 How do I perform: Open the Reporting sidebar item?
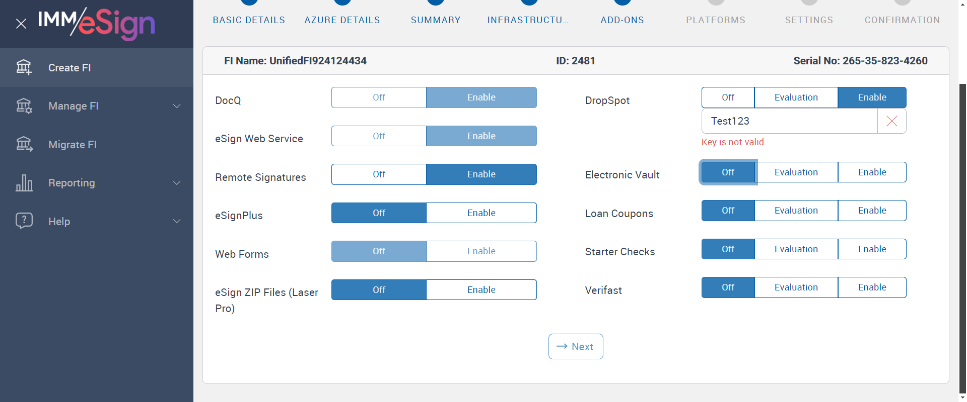(97, 183)
